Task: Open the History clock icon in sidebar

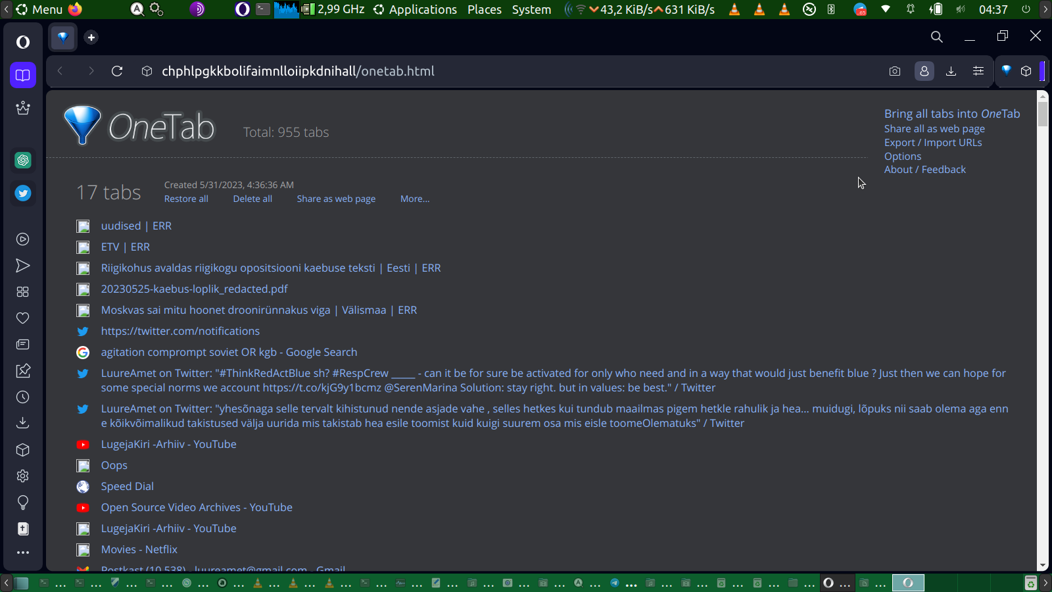Action: point(23,397)
